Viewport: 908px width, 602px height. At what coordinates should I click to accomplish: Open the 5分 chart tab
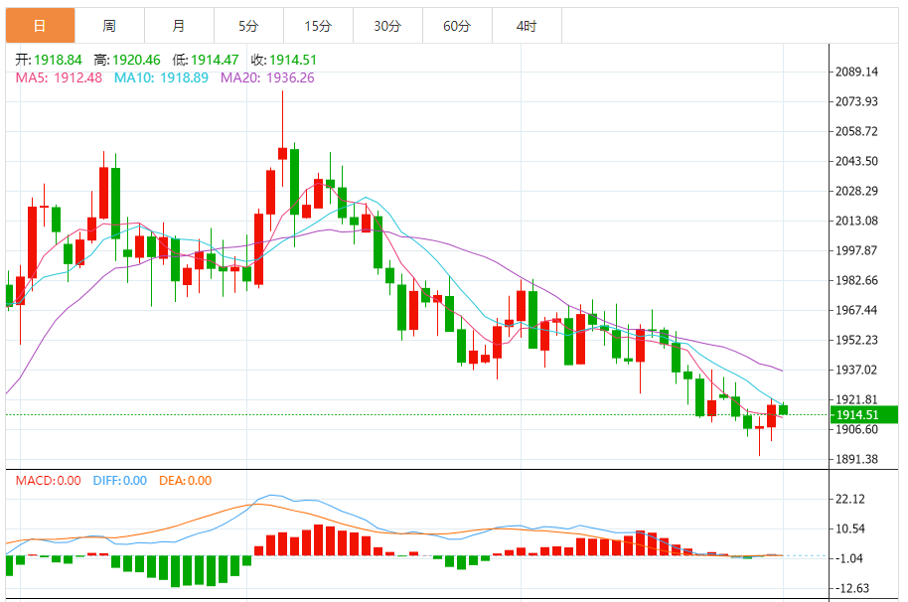(x=248, y=26)
